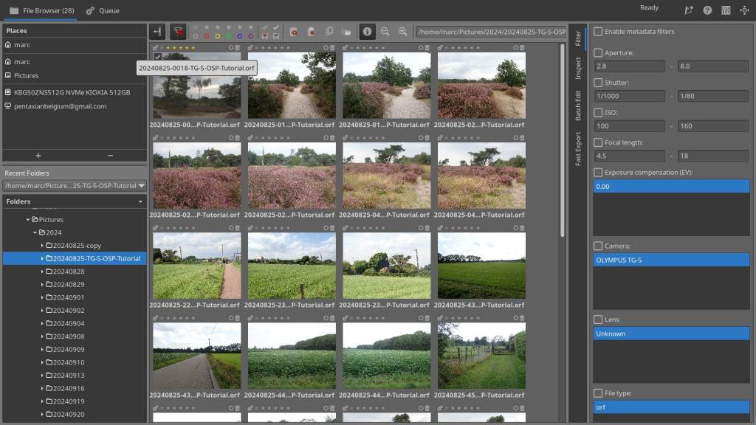Zoom out thumbnails with minus magnifier

385,32
